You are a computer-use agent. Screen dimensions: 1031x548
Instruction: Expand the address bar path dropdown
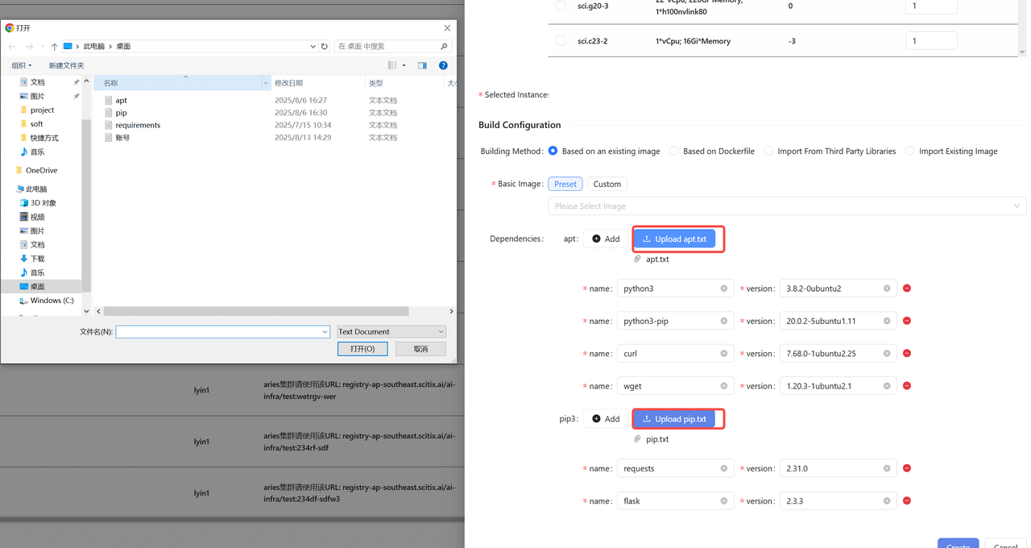[x=313, y=47]
